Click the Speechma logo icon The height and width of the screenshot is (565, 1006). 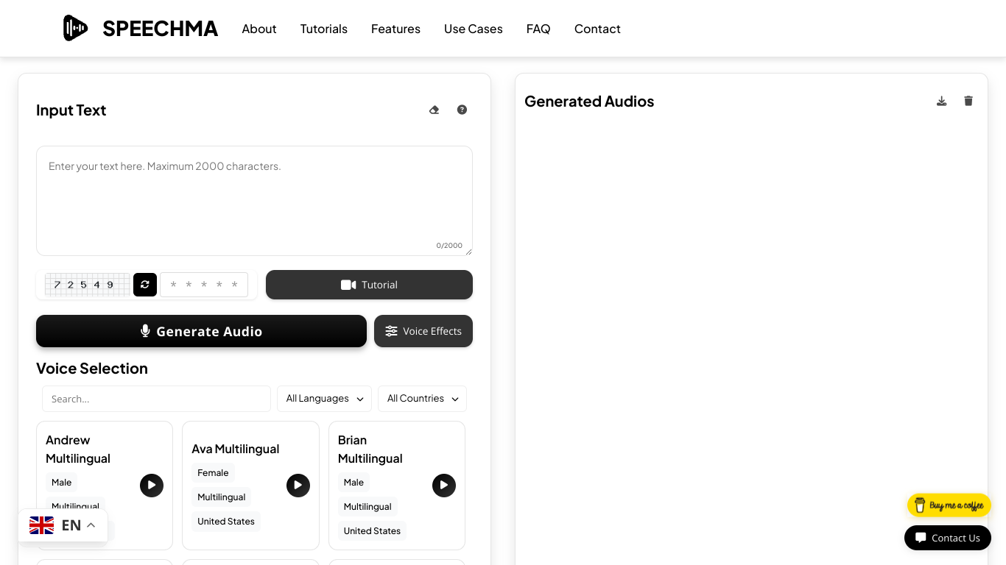tap(75, 28)
